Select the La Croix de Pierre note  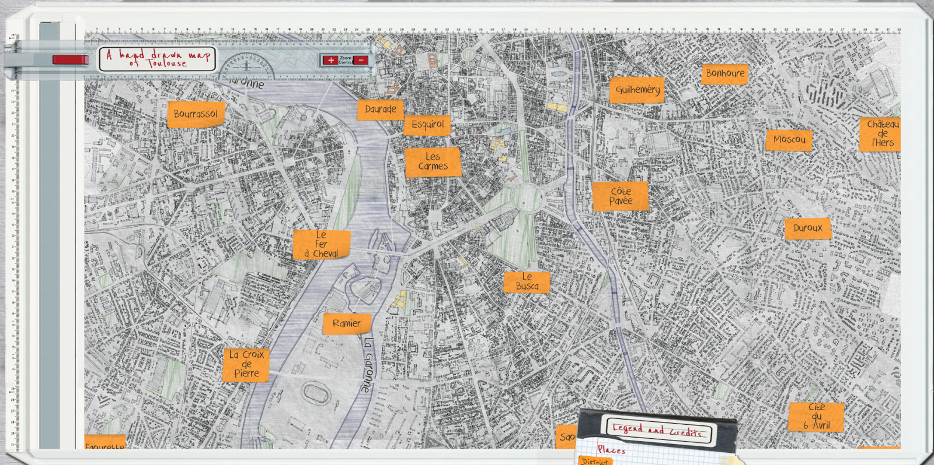[x=246, y=364]
